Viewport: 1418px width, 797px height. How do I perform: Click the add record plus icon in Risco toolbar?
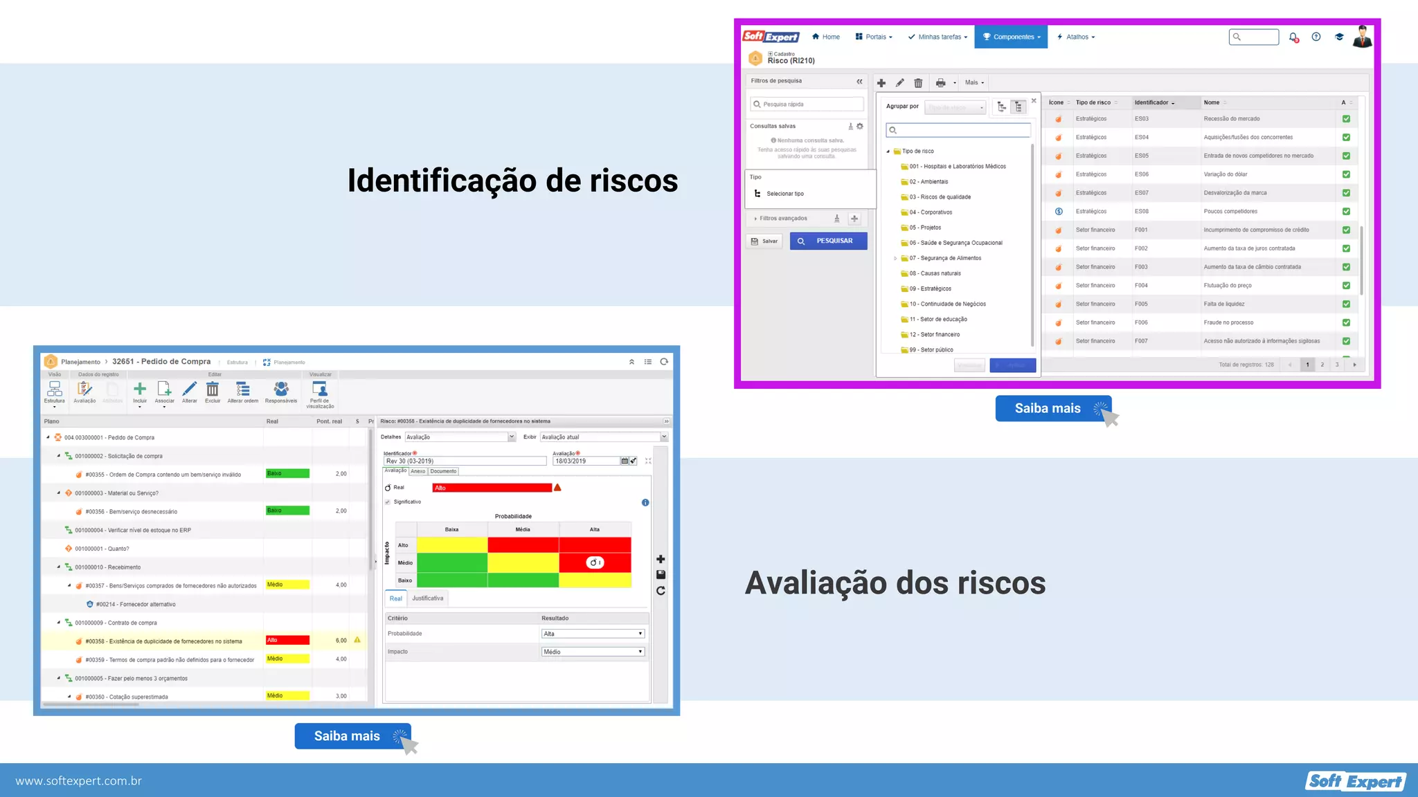click(x=881, y=83)
